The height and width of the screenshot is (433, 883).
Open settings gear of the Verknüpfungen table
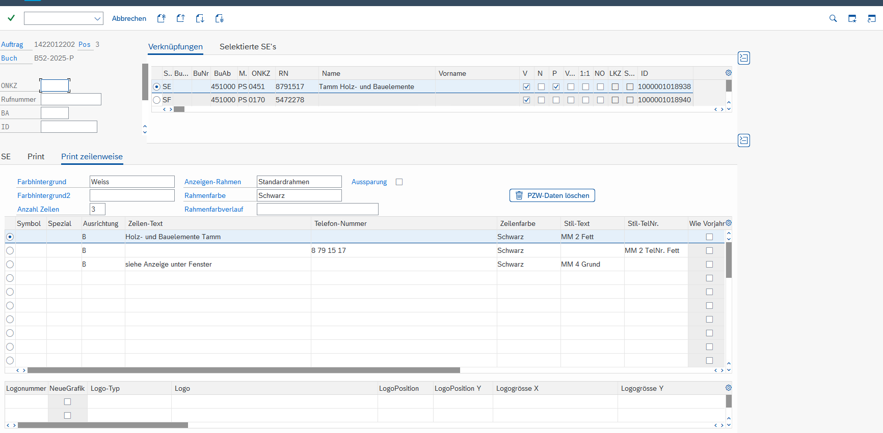click(729, 73)
